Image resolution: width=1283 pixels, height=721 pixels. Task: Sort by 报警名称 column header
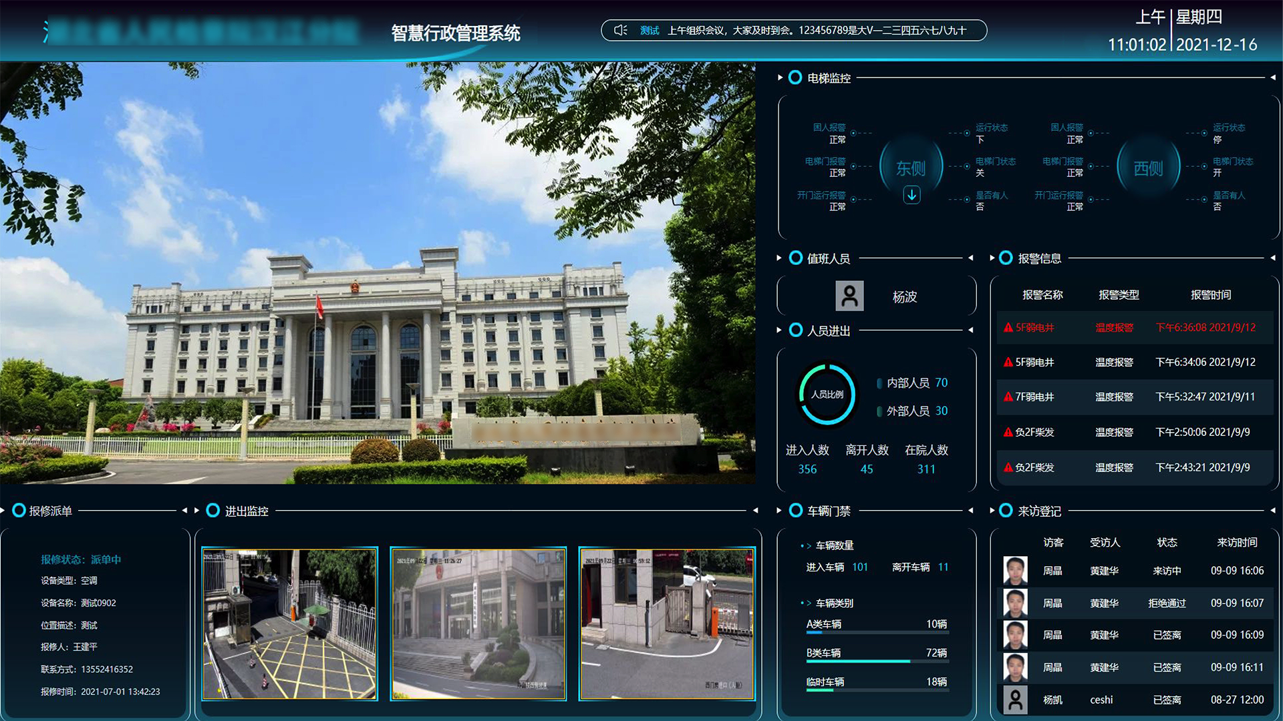click(x=1042, y=294)
